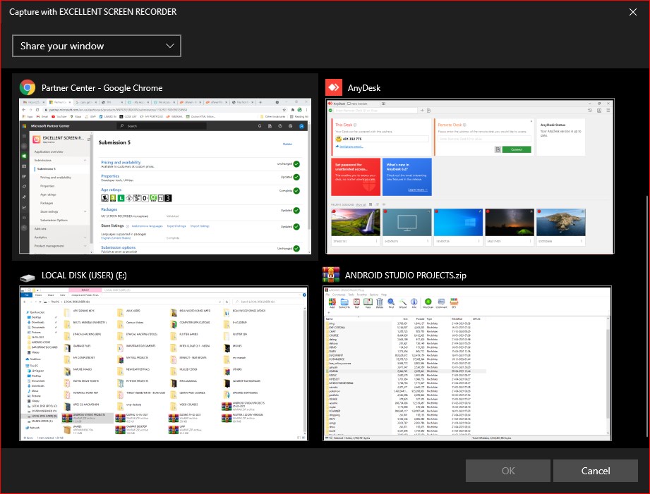Click the "AnyDesk" window title text
650x494 pixels.
364,88
